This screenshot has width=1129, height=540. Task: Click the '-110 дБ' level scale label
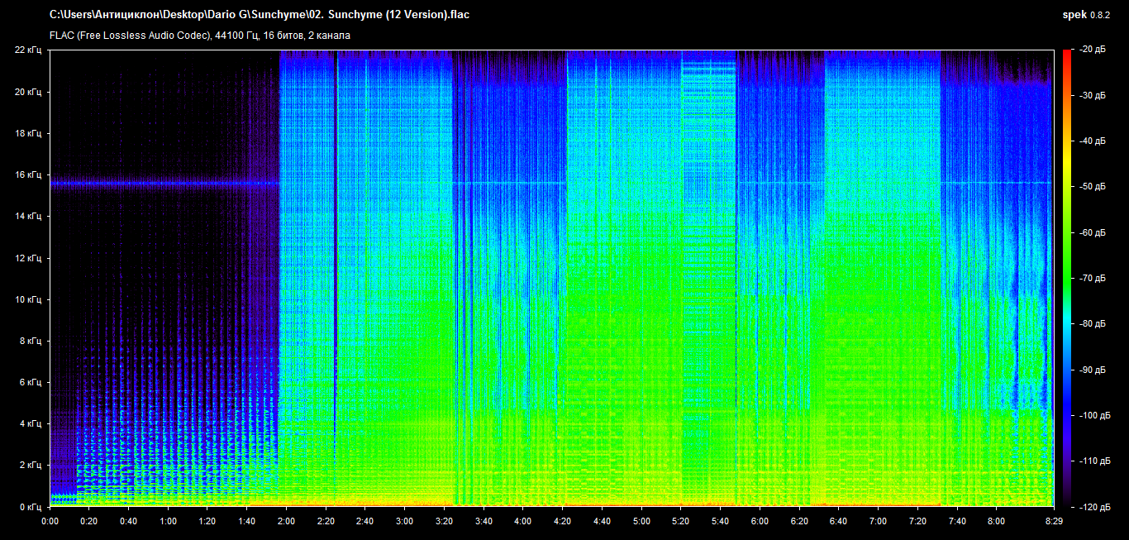click(1093, 460)
